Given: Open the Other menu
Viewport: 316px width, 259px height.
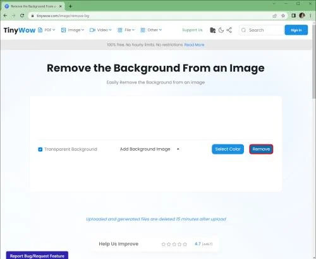Looking at the screenshot, I should [151, 30].
